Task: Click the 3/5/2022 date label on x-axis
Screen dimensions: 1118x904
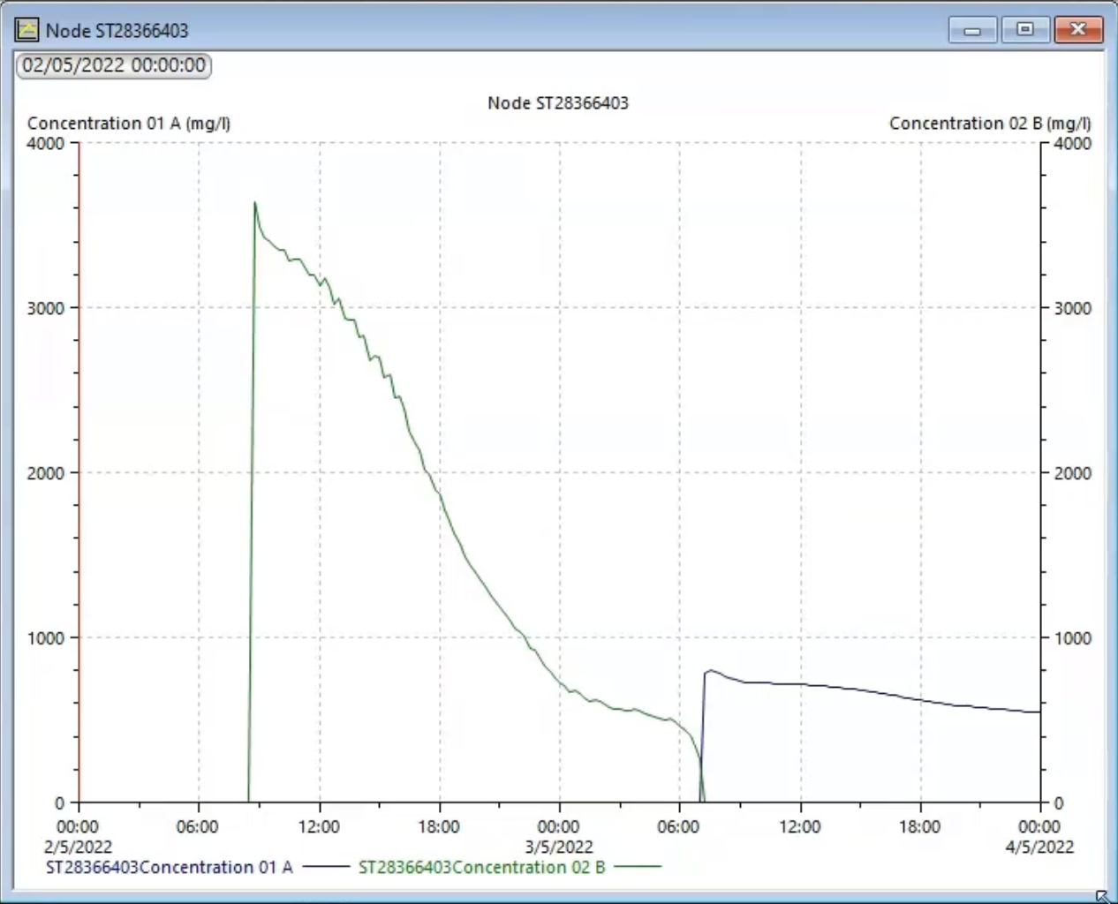Action: tap(559, 847)
